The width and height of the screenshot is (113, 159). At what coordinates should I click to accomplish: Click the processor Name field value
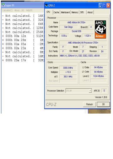[x=76, y=22]
